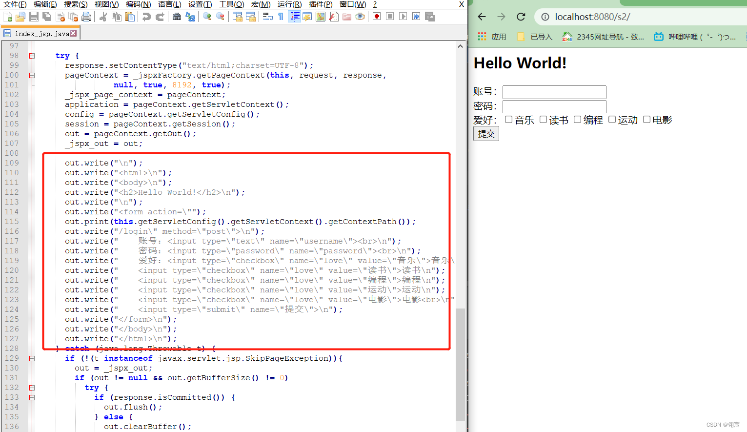747x432 pixels.
Task: Open the 哔哩哔哩 bookmark
Action: click(695, 37)
